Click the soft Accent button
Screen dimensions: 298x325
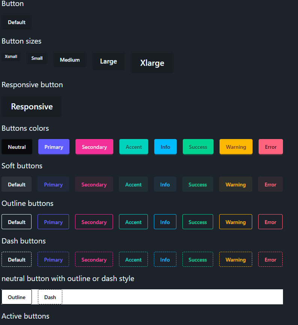point(133,184)
